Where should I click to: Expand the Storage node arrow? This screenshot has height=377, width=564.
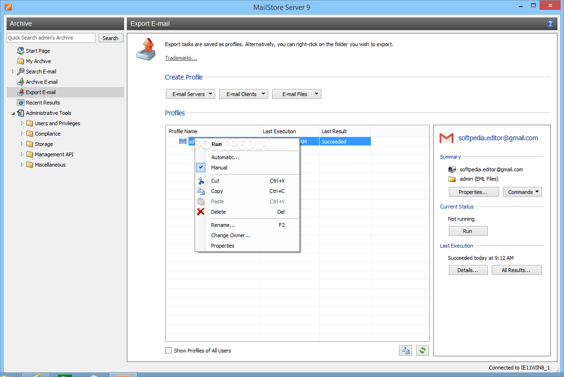tap(22, 144)
